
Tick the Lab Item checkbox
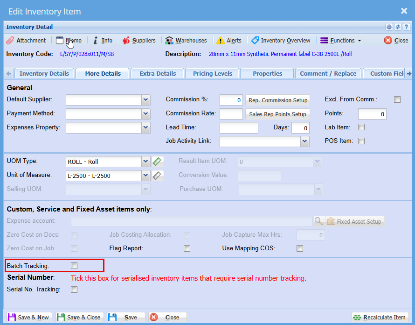[361, 127]
